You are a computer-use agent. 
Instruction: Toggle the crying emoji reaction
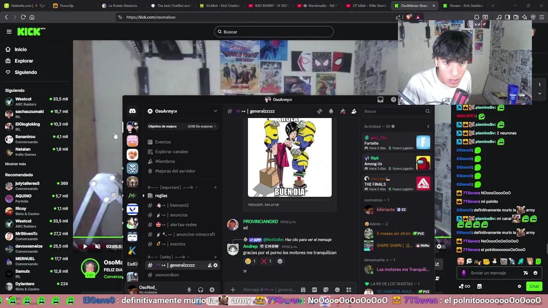click(x=250, y=261)
